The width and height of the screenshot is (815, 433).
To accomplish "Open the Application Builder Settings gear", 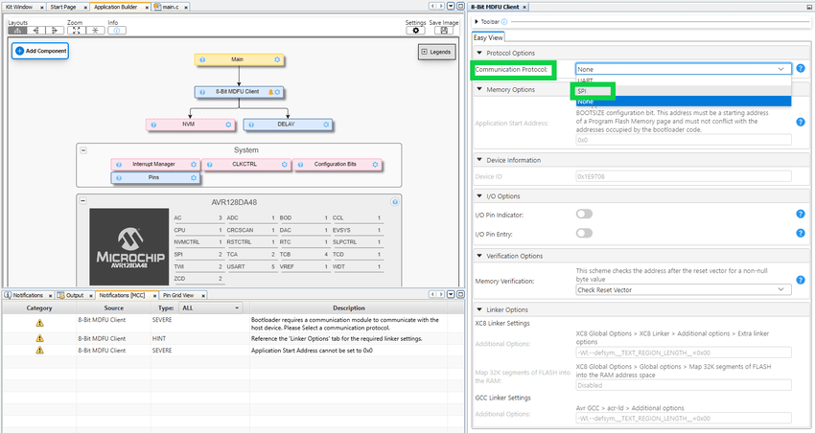I will click(x=415, y=31).
